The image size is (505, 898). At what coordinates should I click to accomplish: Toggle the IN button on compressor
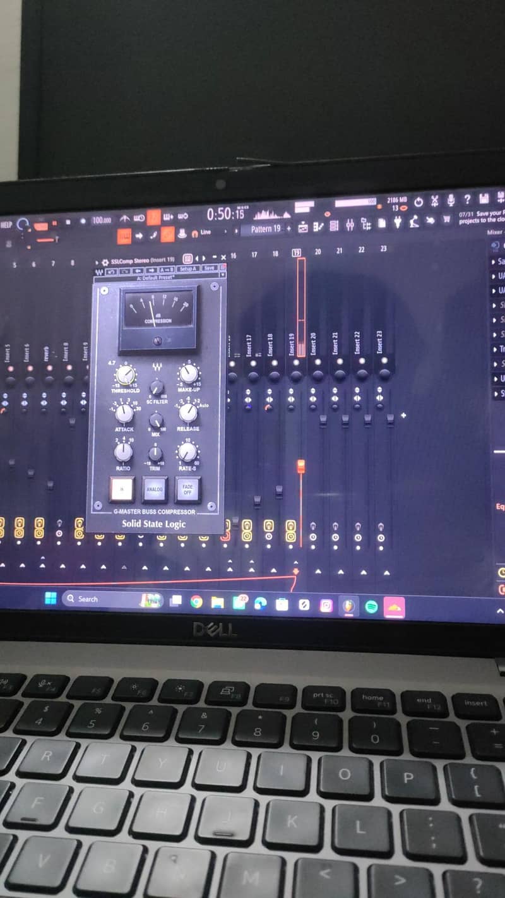pos(122,488)
